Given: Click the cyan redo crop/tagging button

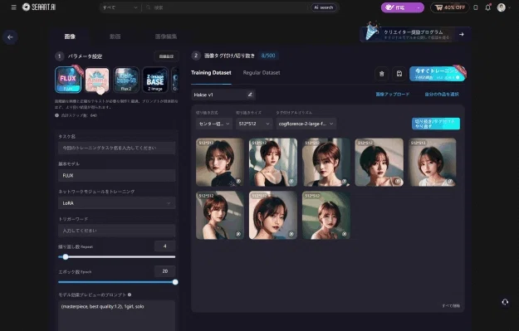Looking at the screenshot, I should pyautogui.click(x=436, y=124).
